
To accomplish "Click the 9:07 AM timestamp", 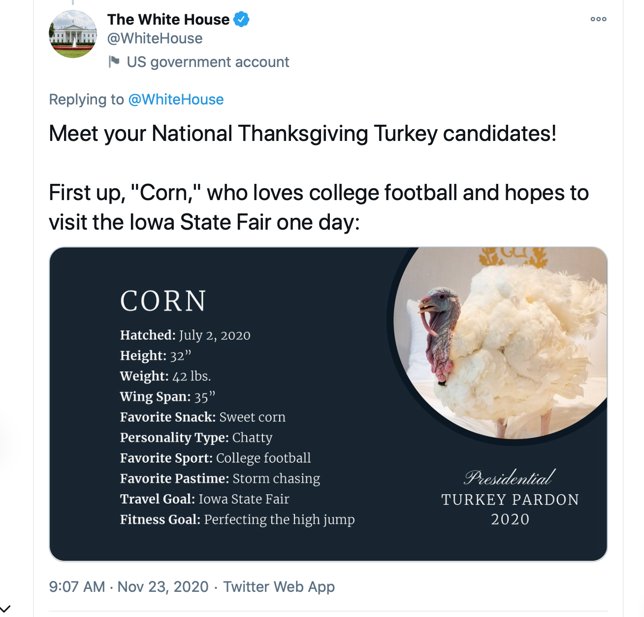I will coord(77,586).
